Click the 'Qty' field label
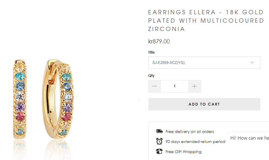Screen dimensions: 269x160 151,75
